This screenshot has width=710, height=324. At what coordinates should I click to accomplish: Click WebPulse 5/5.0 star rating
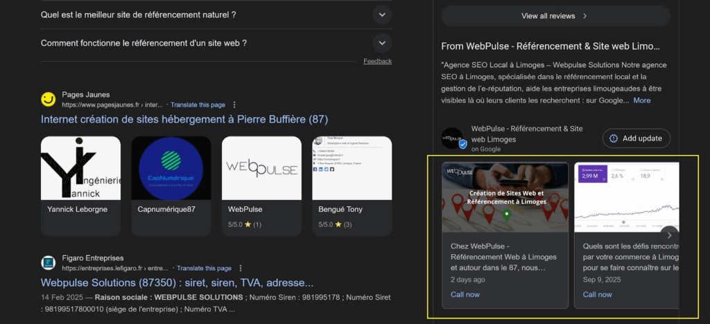click(x=245, y=224)
